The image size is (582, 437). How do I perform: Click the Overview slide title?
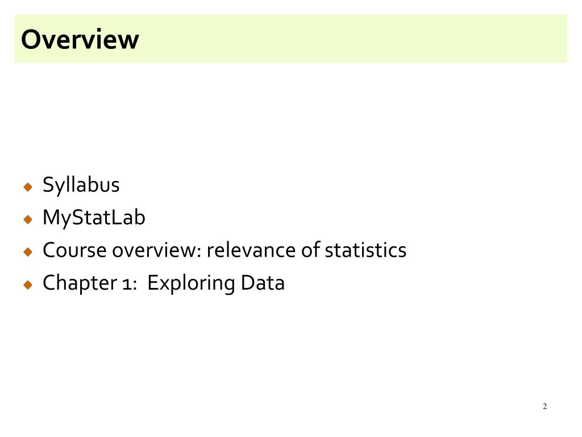[x=80, y=39]
